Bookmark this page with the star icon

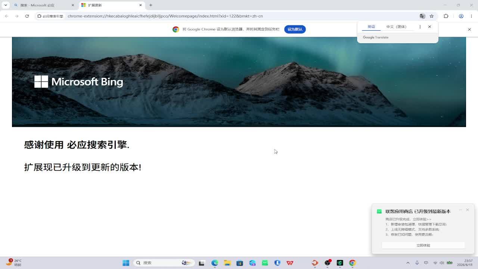coord(432,16)
